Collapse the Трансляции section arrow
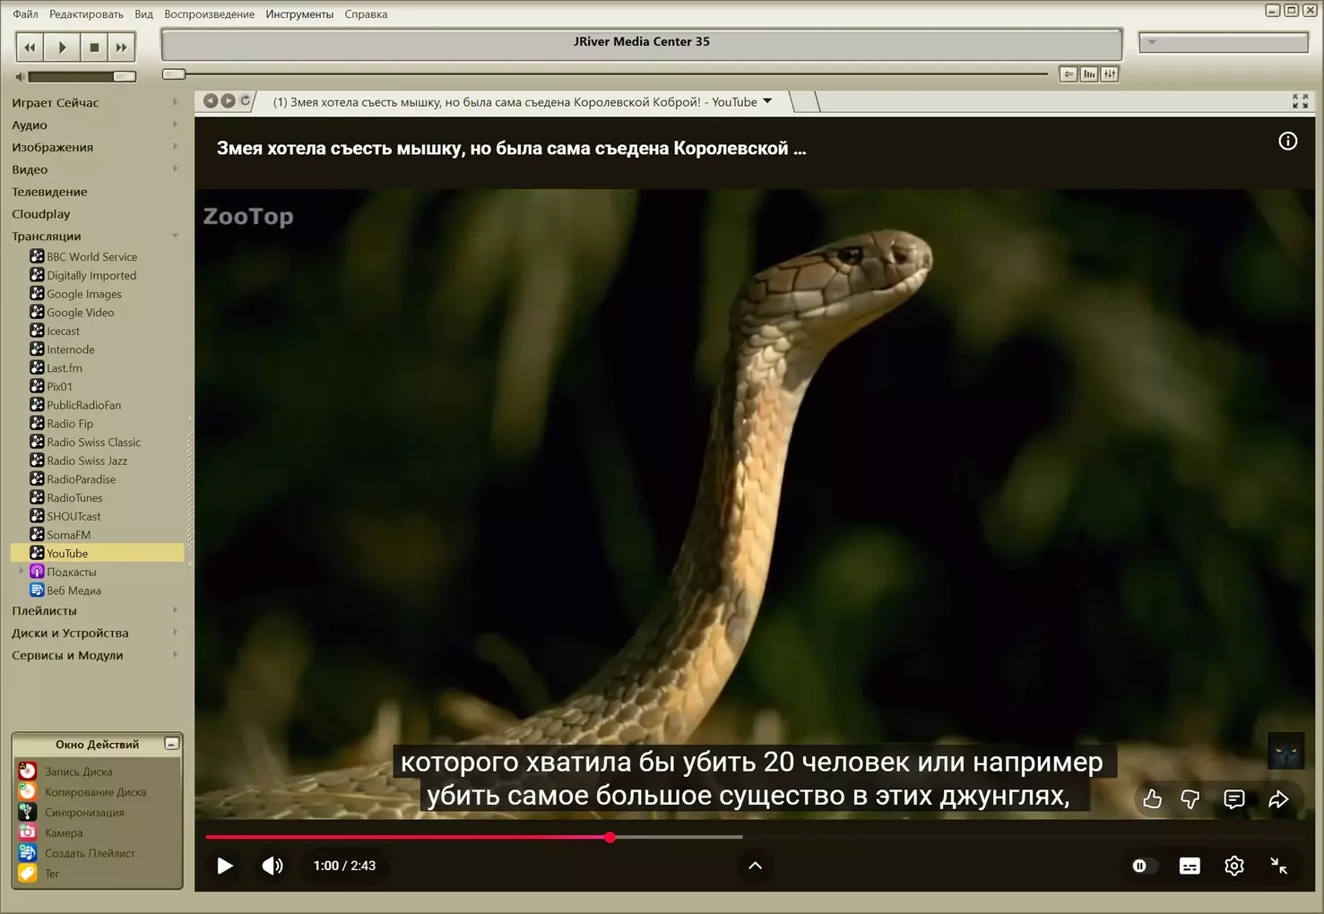 (x=175, y=237)
